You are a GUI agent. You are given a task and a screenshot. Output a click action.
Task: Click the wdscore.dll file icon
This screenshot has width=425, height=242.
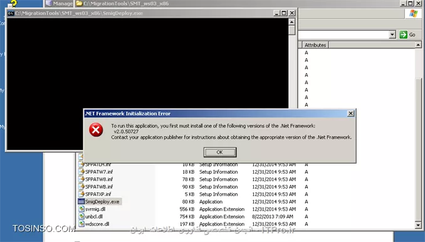[x=81, y=224]
